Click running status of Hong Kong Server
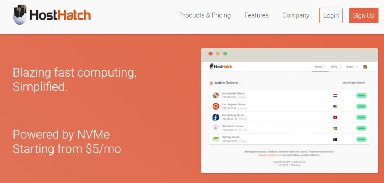 point(361,117)
